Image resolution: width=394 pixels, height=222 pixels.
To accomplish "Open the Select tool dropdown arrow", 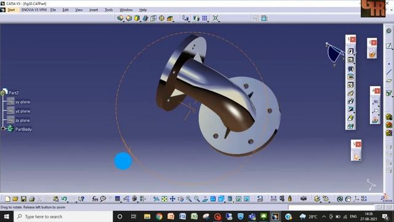I will [360, 160].
